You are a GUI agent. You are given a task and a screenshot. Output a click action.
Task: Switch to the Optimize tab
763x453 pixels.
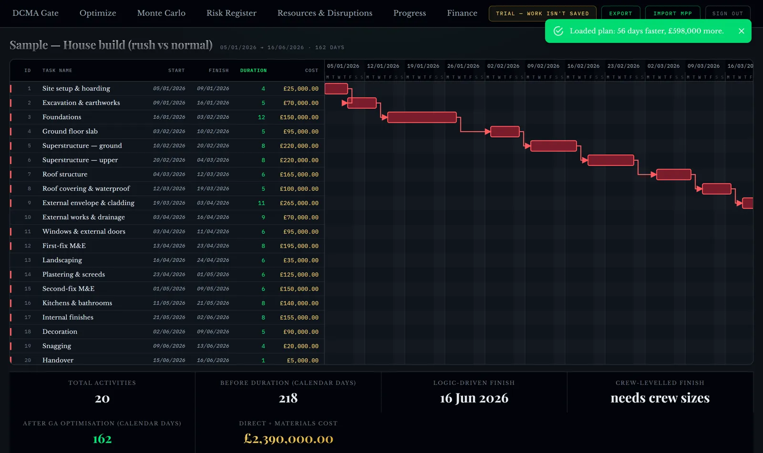(98, 13)
